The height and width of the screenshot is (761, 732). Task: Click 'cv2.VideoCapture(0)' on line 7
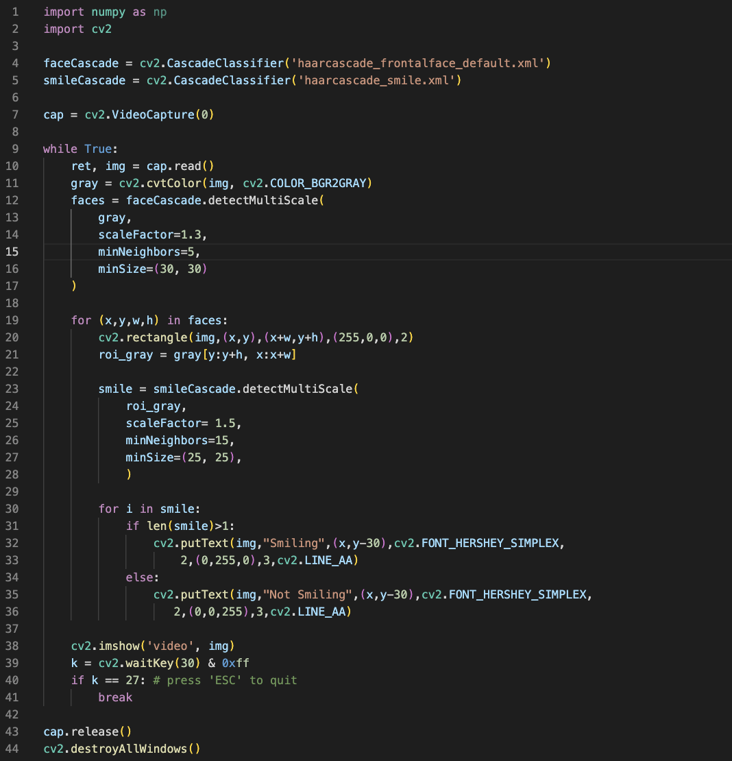pos(149,115)
